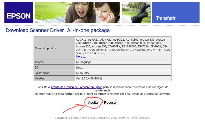The height and width of the screenshot is (124, 205).
Task: Click the black boots banner photo
Action: tap(136, 13)
